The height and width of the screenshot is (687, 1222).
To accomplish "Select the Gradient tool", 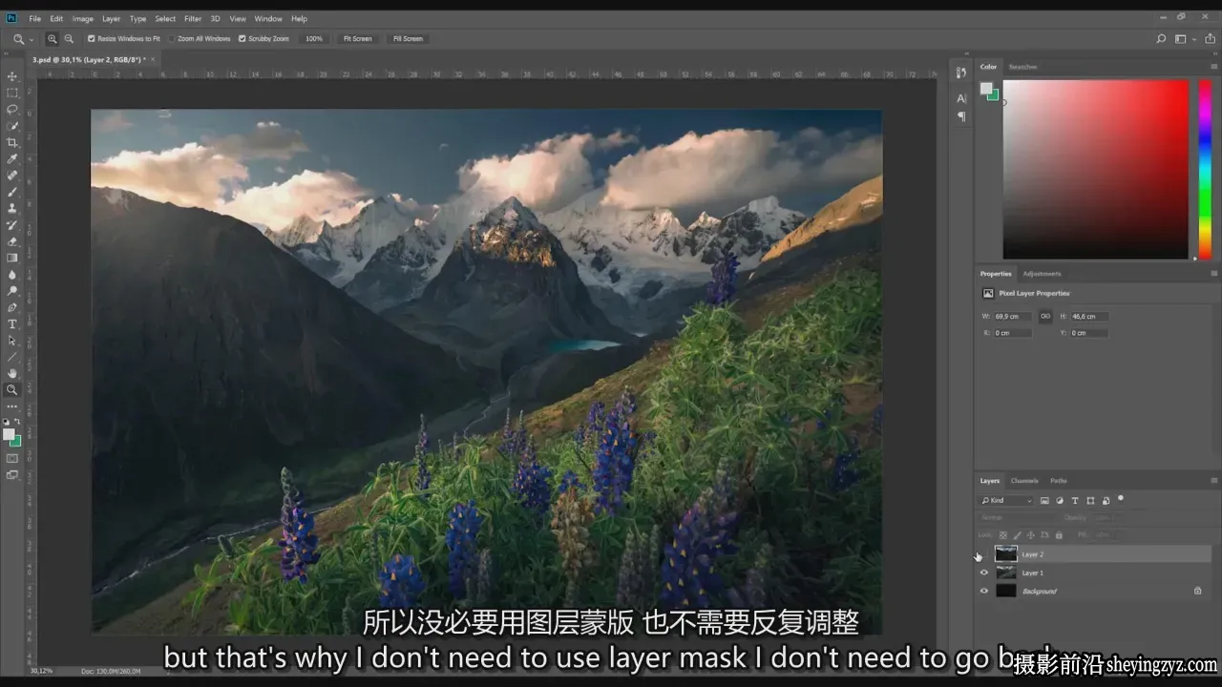I will (x=12, y=258).
